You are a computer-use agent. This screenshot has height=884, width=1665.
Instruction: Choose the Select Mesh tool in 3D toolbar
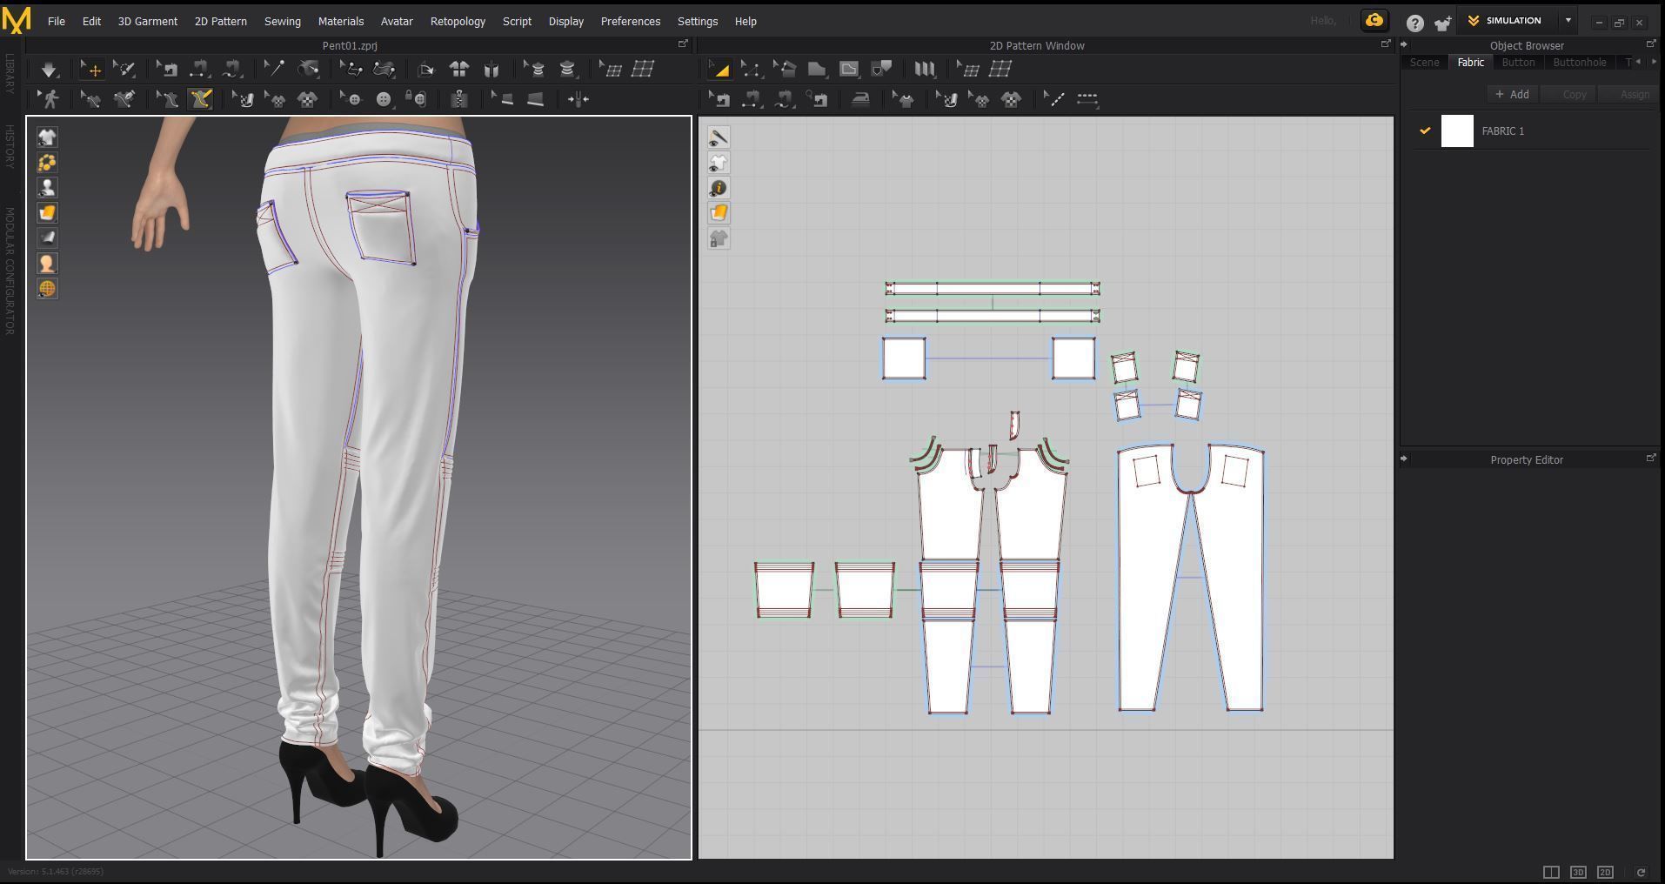point(124,70)
